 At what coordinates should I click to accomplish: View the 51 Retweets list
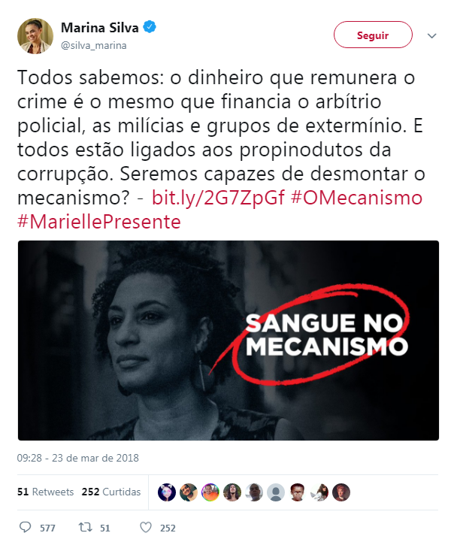coord(46,492)
